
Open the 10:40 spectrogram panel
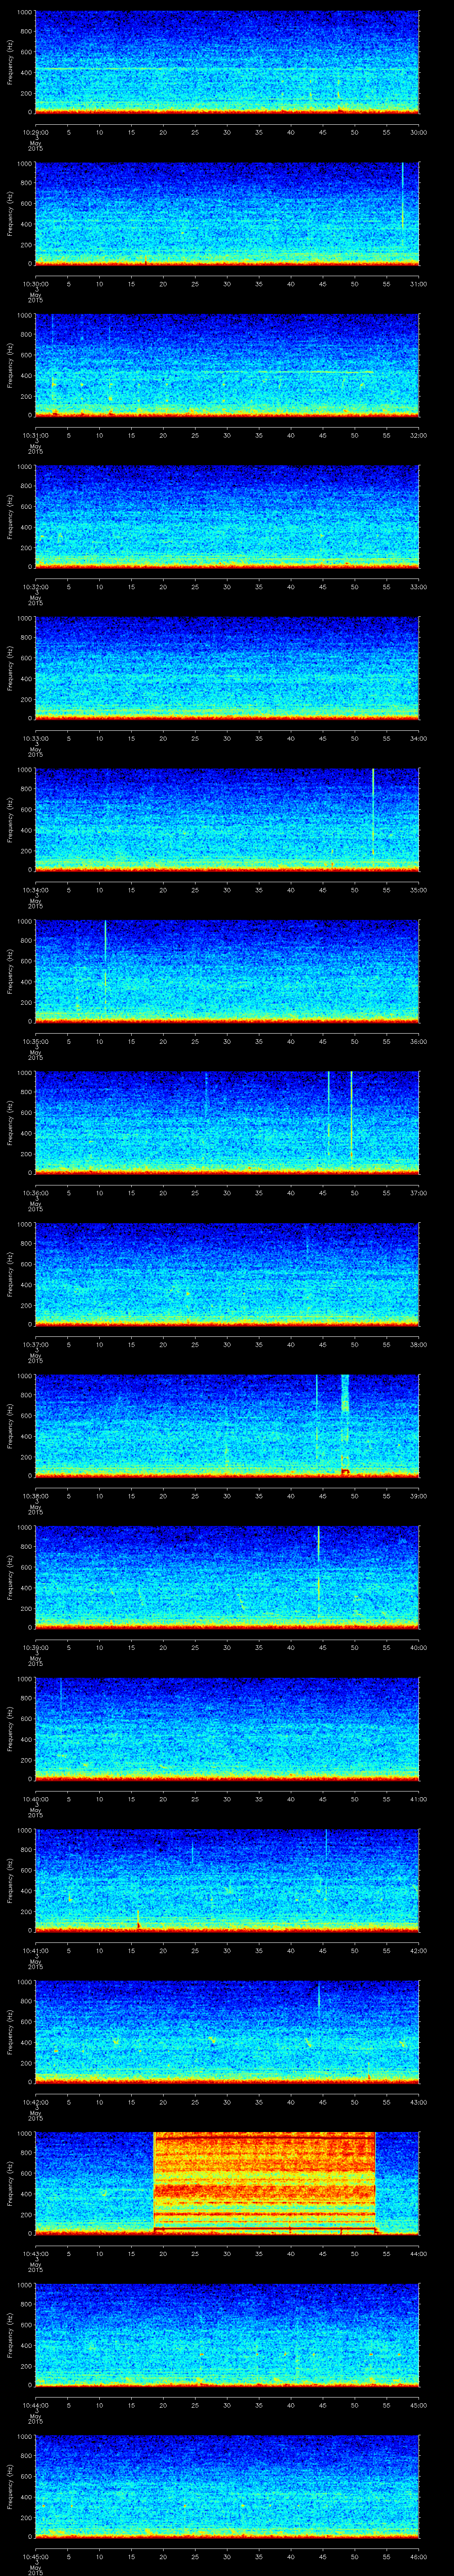click(x=227, y=1729)
